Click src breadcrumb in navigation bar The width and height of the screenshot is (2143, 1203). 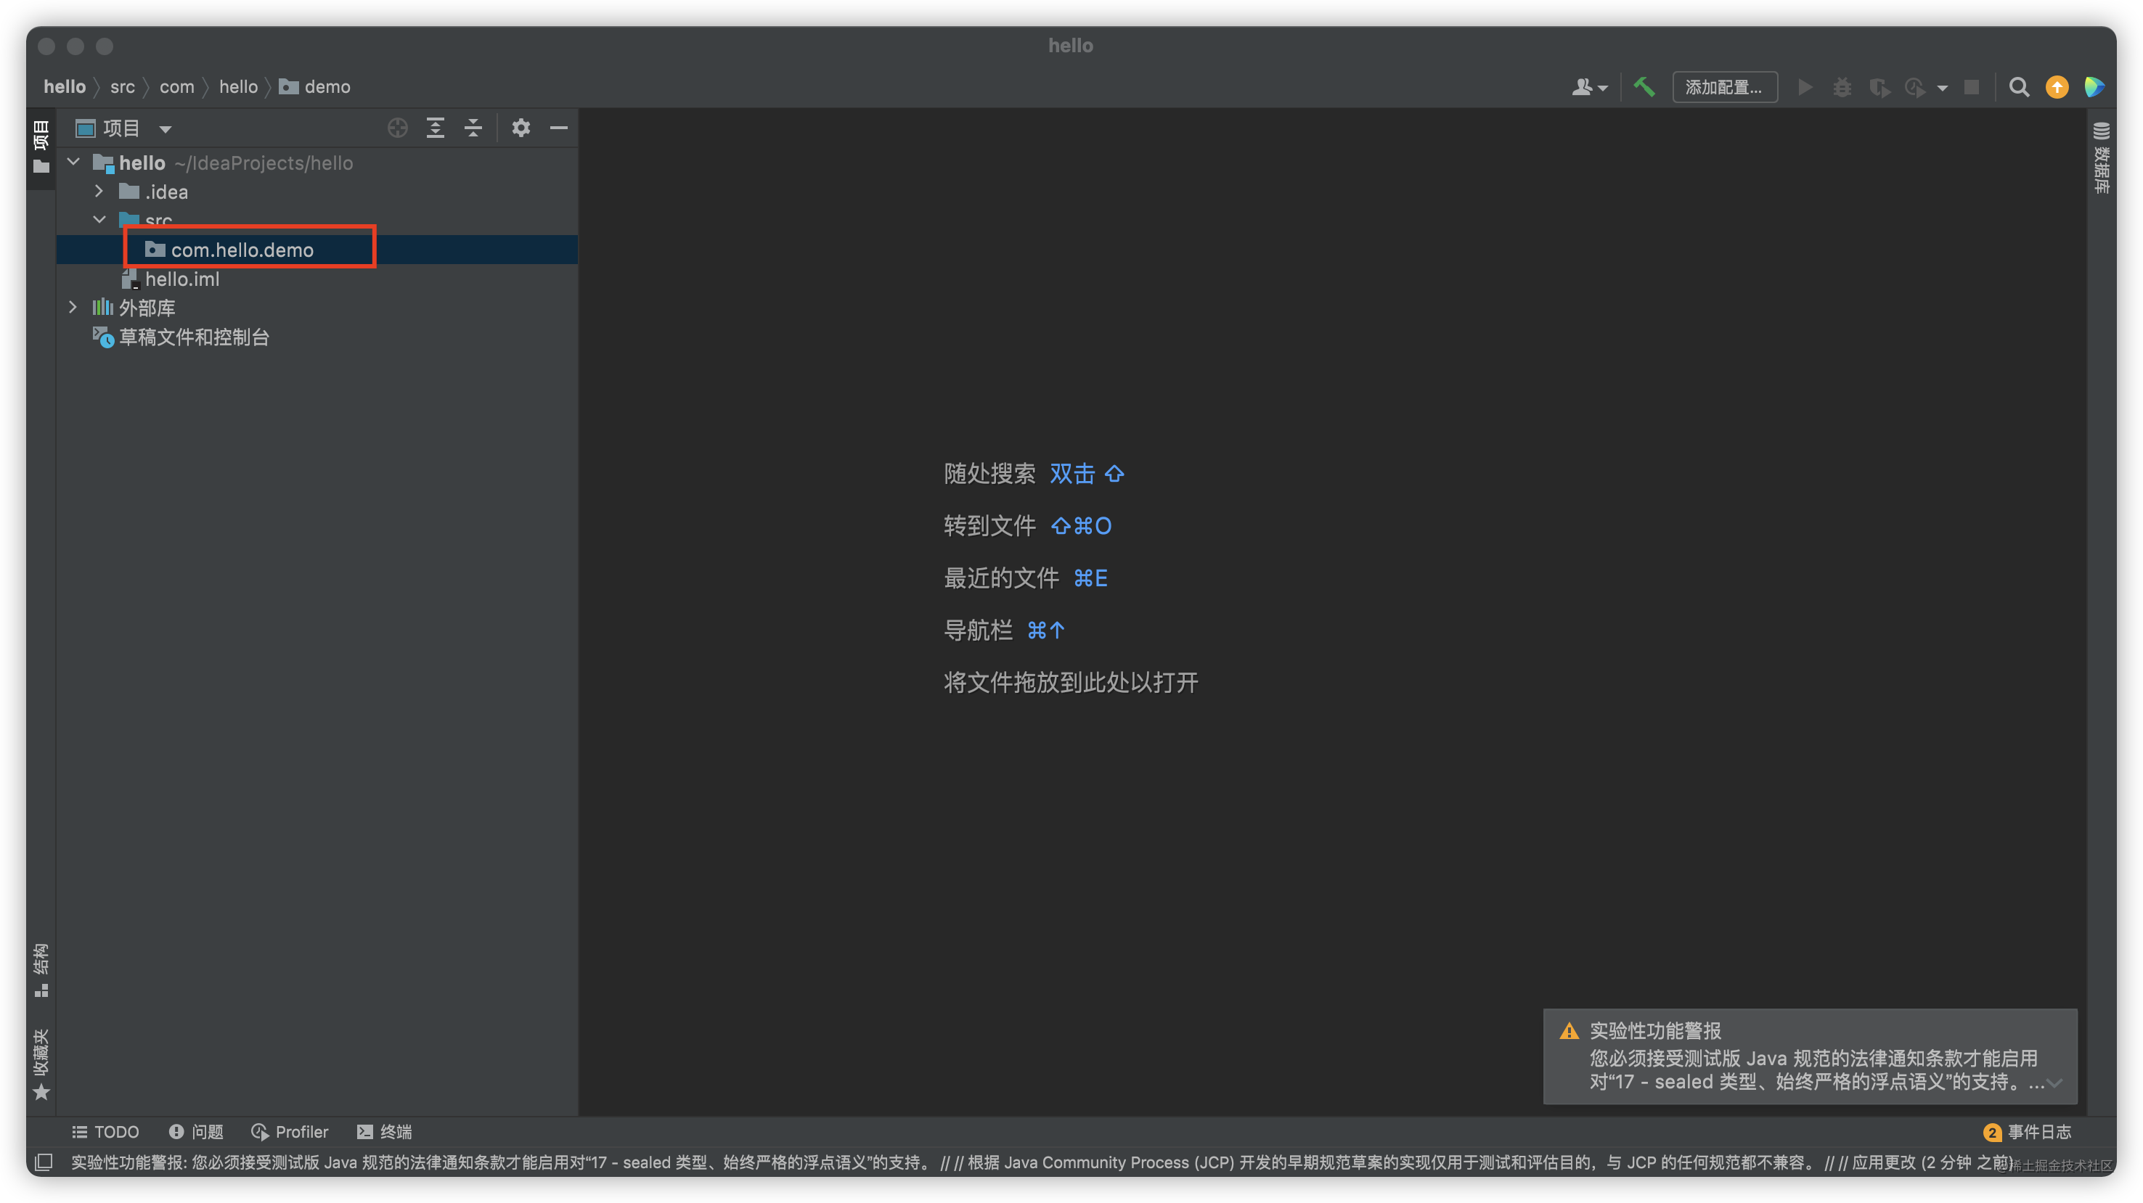pyautogui.click(x=122, y=86)
